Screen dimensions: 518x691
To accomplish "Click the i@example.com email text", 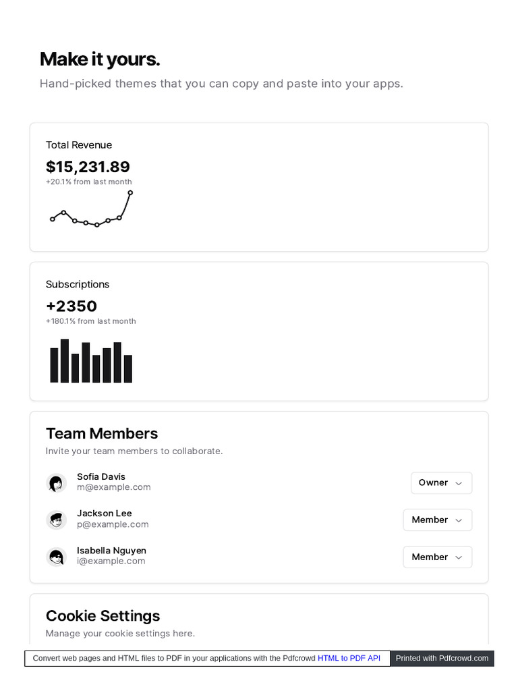I will point(111,561).
